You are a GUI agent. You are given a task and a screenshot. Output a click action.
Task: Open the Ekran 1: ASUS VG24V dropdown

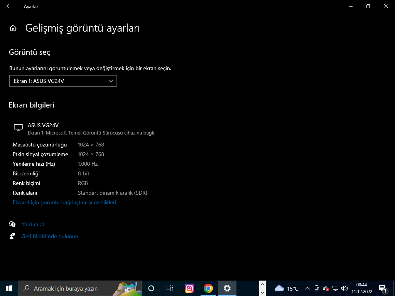pyautogui.click(x=63, y=81)
